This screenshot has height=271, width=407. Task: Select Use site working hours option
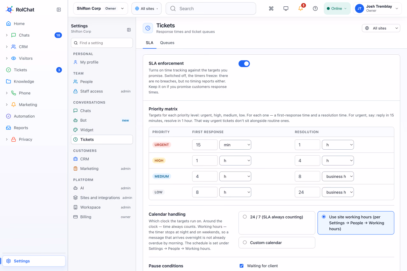pyautogui.click(x=356, y=223)
